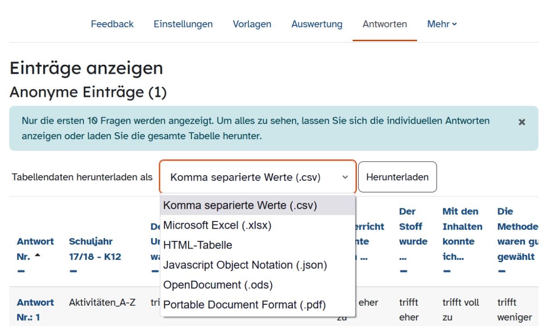
Task: Select OpenDocument (.ods) format
Action: click(x=218, y=285)
